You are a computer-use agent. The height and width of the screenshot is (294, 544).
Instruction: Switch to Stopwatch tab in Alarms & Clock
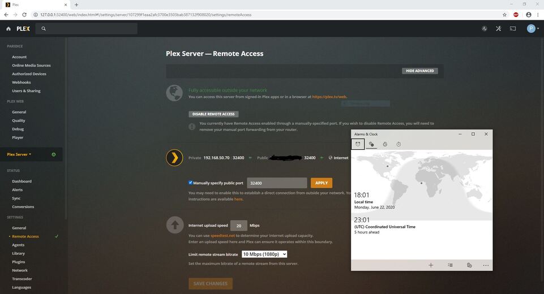pyautogui.click(x=399, y=144)
